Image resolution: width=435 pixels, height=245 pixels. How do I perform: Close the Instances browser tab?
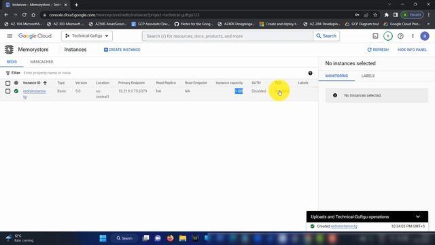pos(66,5)
